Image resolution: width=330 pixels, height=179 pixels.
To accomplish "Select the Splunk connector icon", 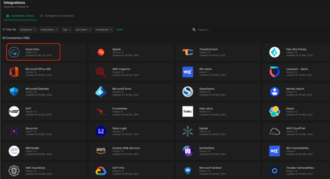I will pos(101,52).
